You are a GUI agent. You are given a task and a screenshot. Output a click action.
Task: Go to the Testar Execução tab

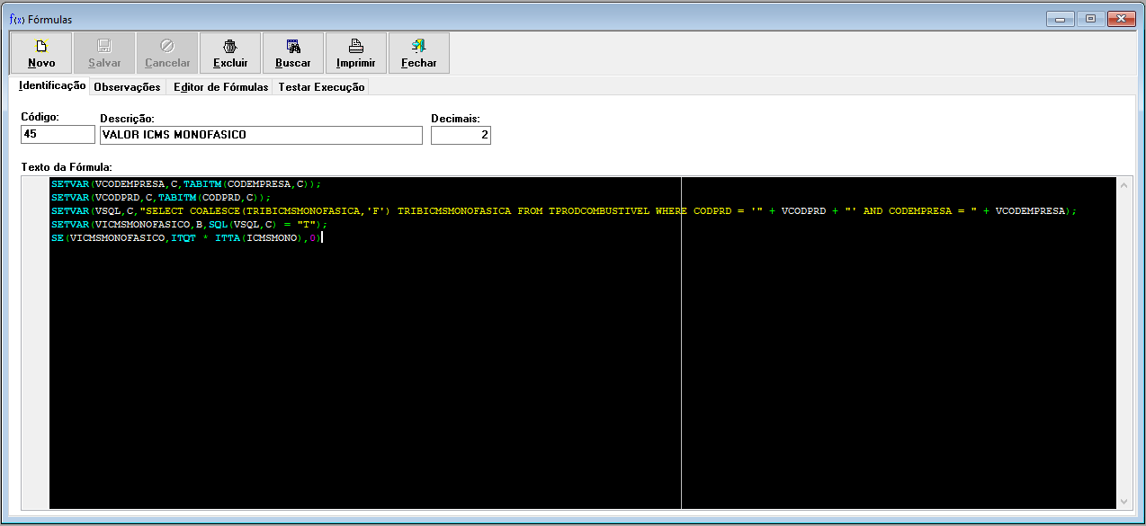click(321, 87)
